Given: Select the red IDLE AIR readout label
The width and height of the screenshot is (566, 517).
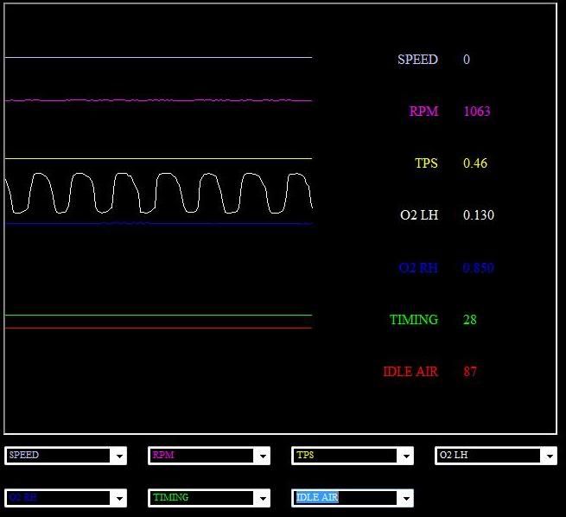Looking at the screenshot, I should pyautogui.click(x=410, y=372).
